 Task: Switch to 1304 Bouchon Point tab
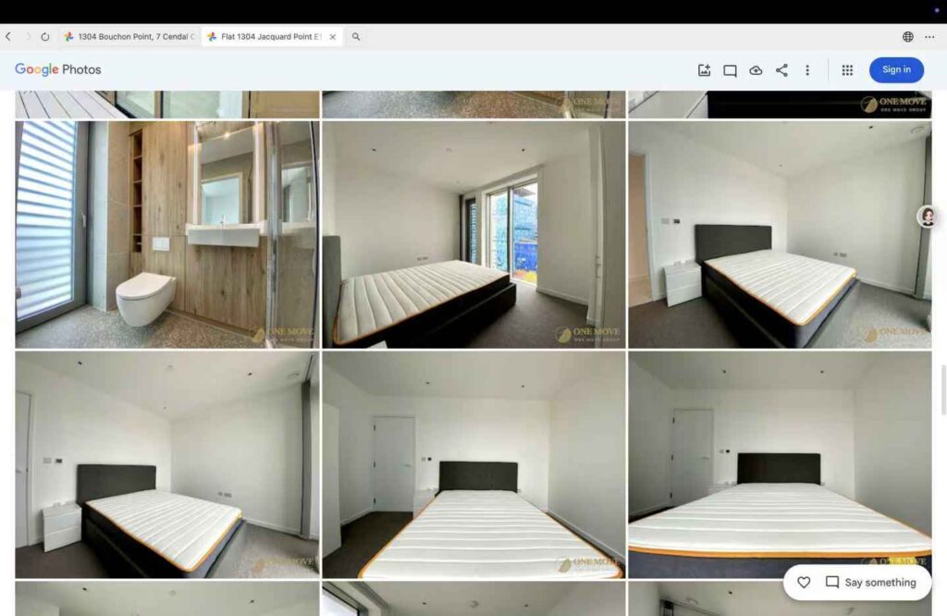[x=129, y=37]
